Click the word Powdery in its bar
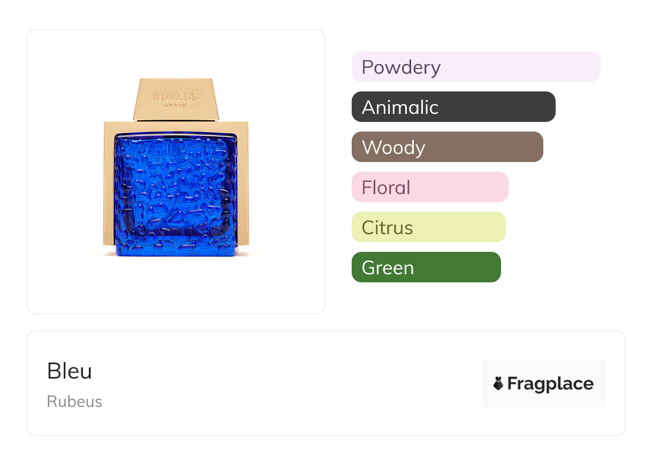 [401, 67]
